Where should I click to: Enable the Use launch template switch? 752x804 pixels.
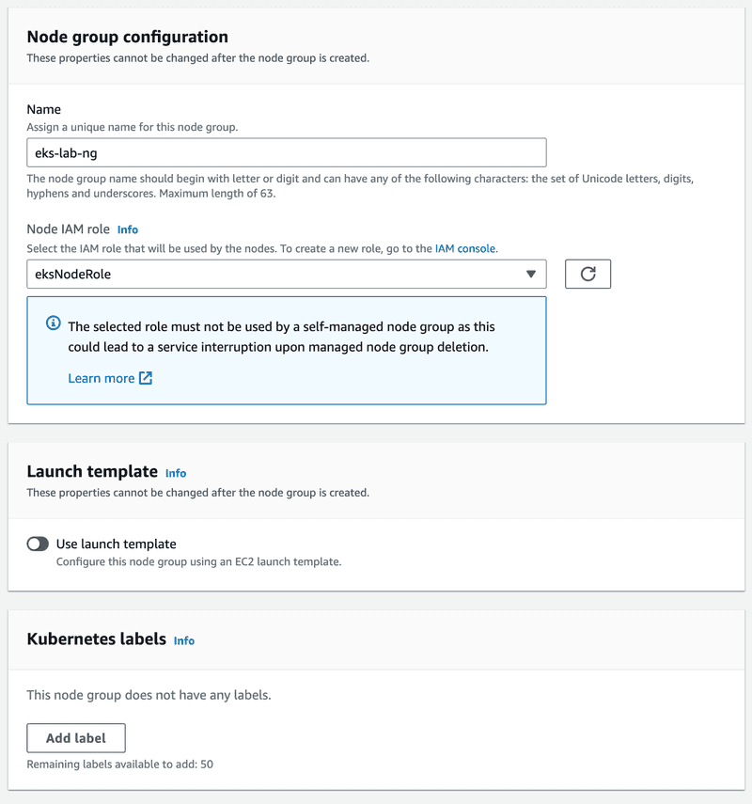(x=38, y=544)
